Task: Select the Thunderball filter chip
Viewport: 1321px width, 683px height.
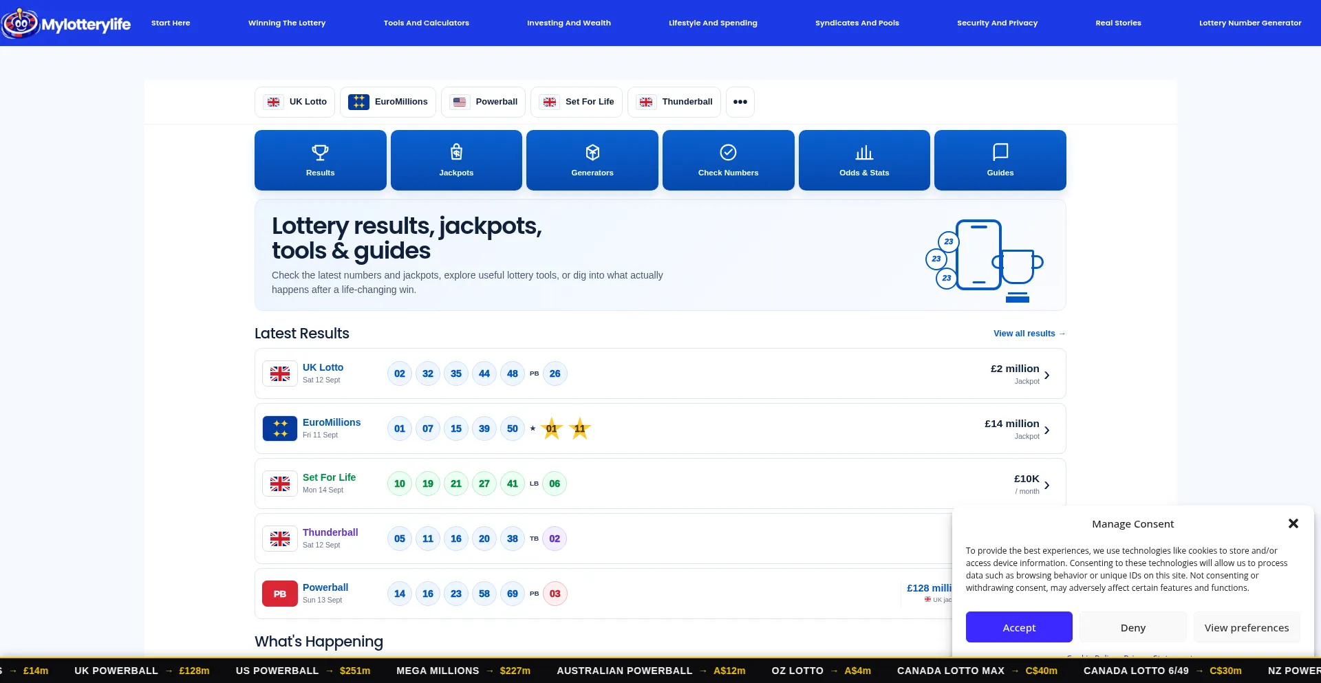Action: click(674, 102)
